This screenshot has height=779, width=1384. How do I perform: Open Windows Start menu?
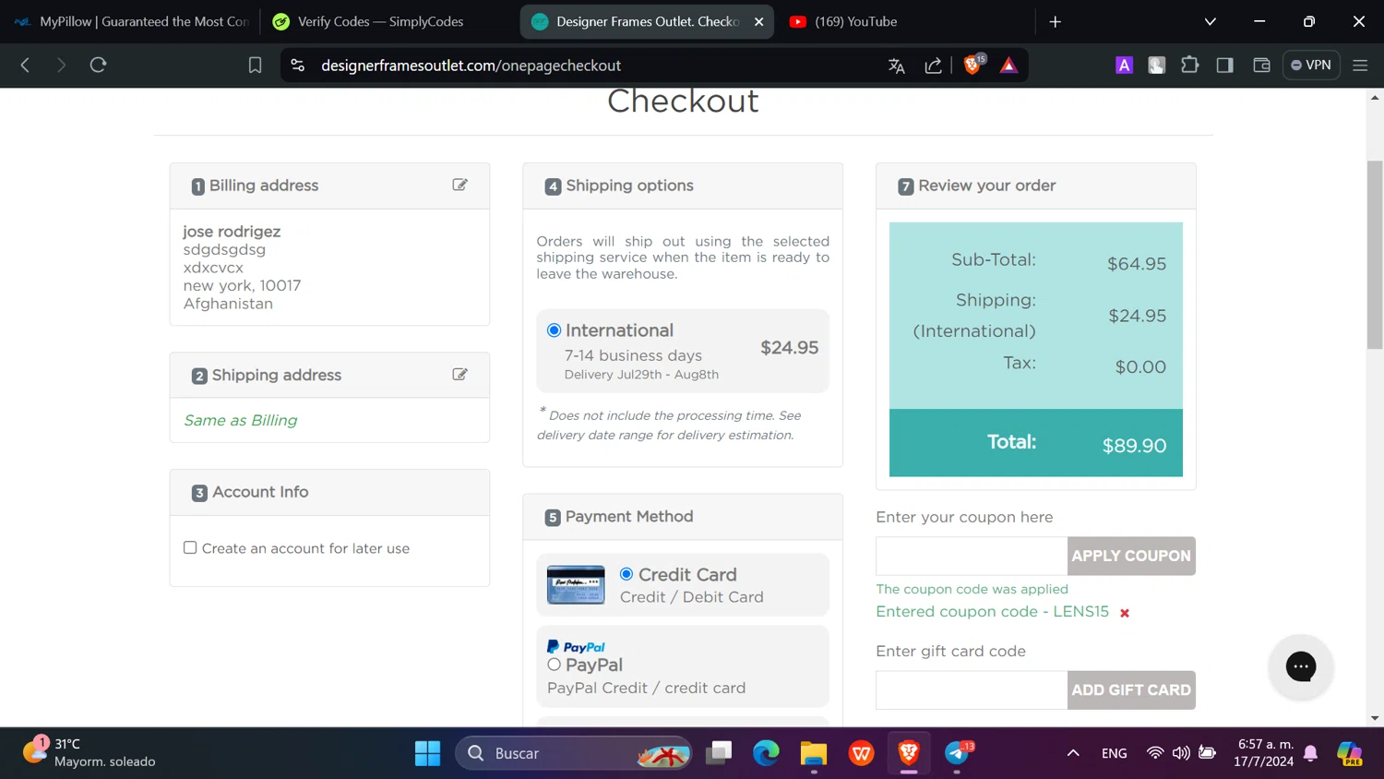[x=427, y=753]
